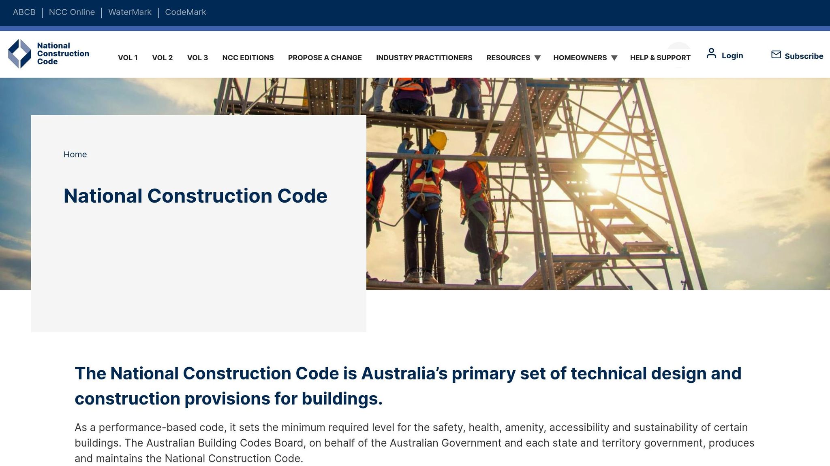Click the Login person icon

tap(712, 53)
